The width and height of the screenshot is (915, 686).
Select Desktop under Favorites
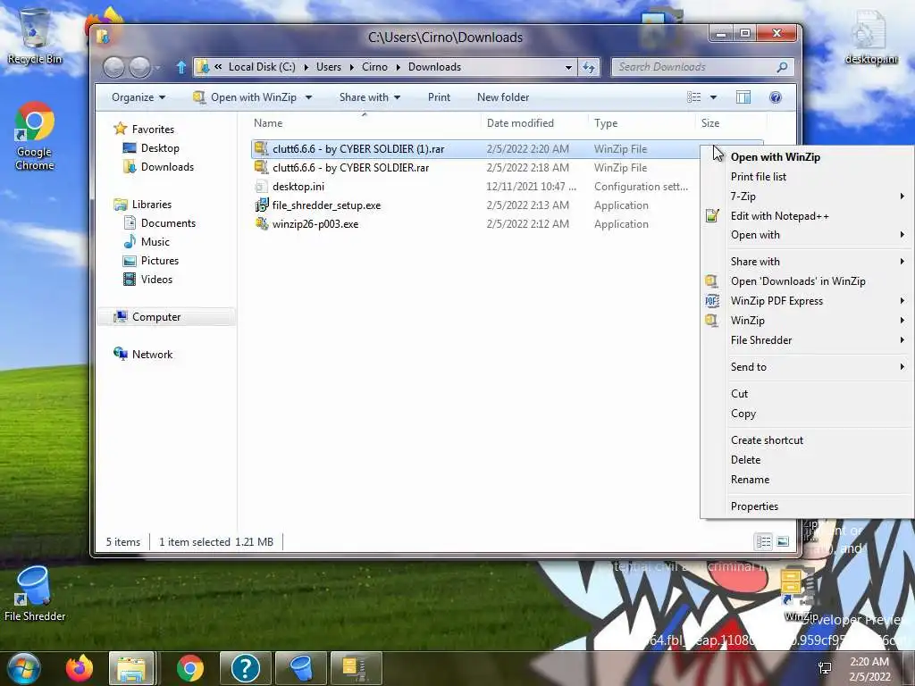point(159,148)
